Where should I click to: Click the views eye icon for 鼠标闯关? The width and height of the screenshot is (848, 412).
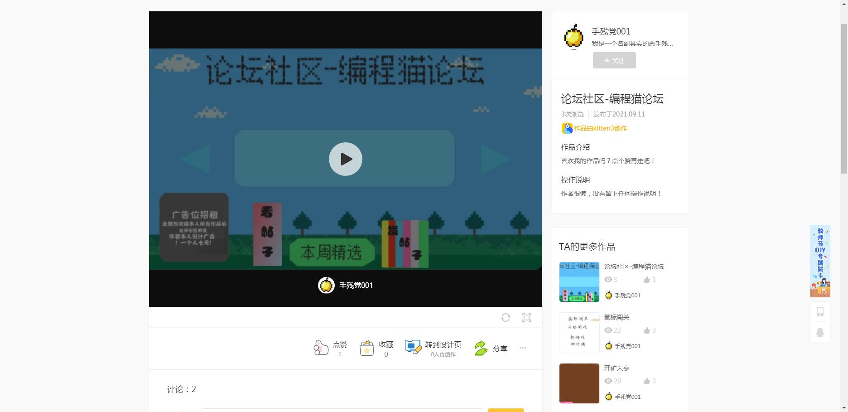608,330
